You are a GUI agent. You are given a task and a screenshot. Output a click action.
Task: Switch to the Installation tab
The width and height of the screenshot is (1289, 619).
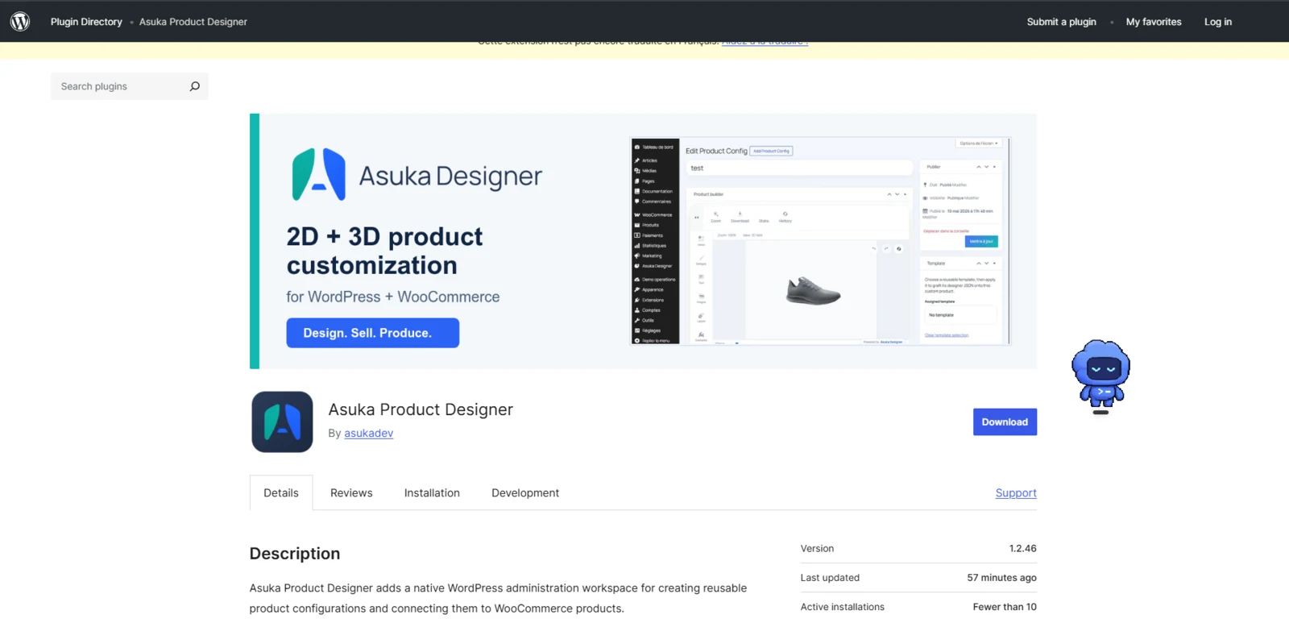pyautogui.click(x=432, y=492)
